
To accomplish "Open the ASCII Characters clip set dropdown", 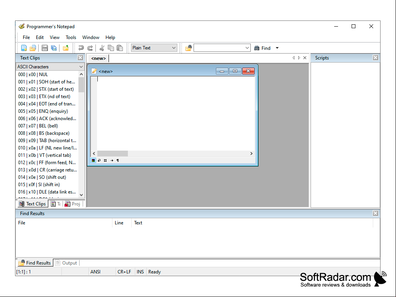I will 50,67.
